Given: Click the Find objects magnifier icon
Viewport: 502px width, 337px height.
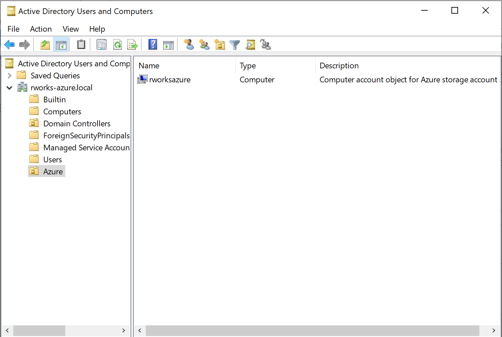Looking at the screenshot, I should 250,44.
